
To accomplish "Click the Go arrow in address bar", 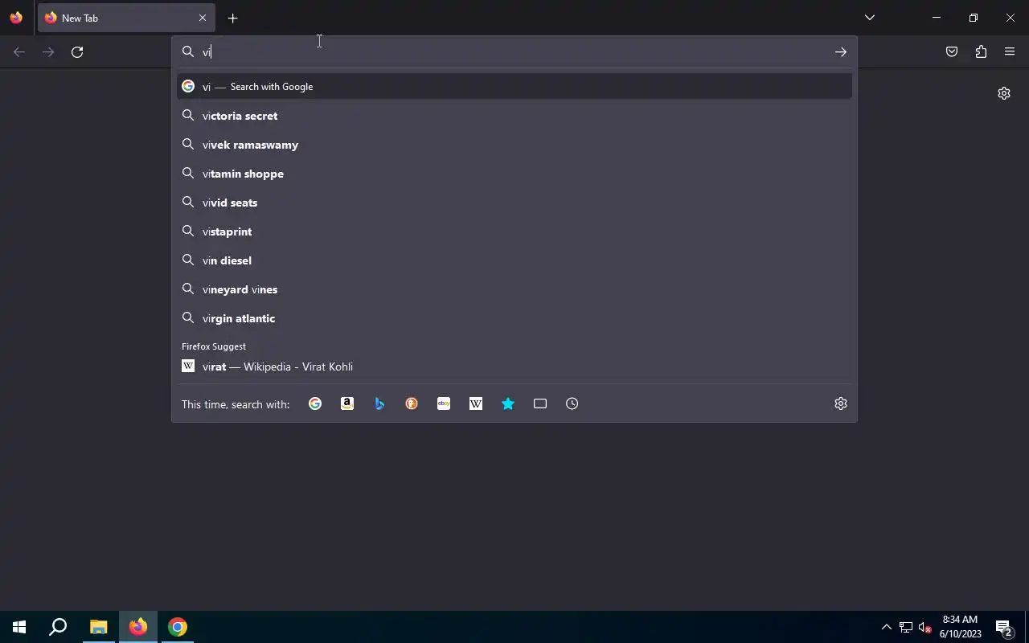I will (x=841, y=51).
